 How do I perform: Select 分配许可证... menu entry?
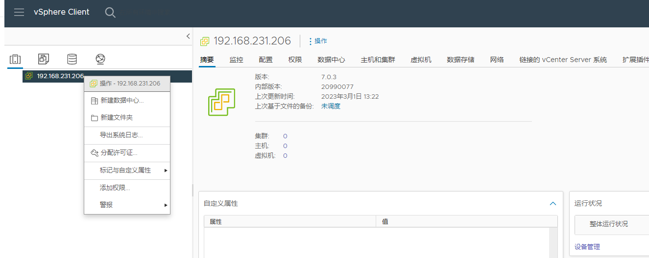click(127, 153)
